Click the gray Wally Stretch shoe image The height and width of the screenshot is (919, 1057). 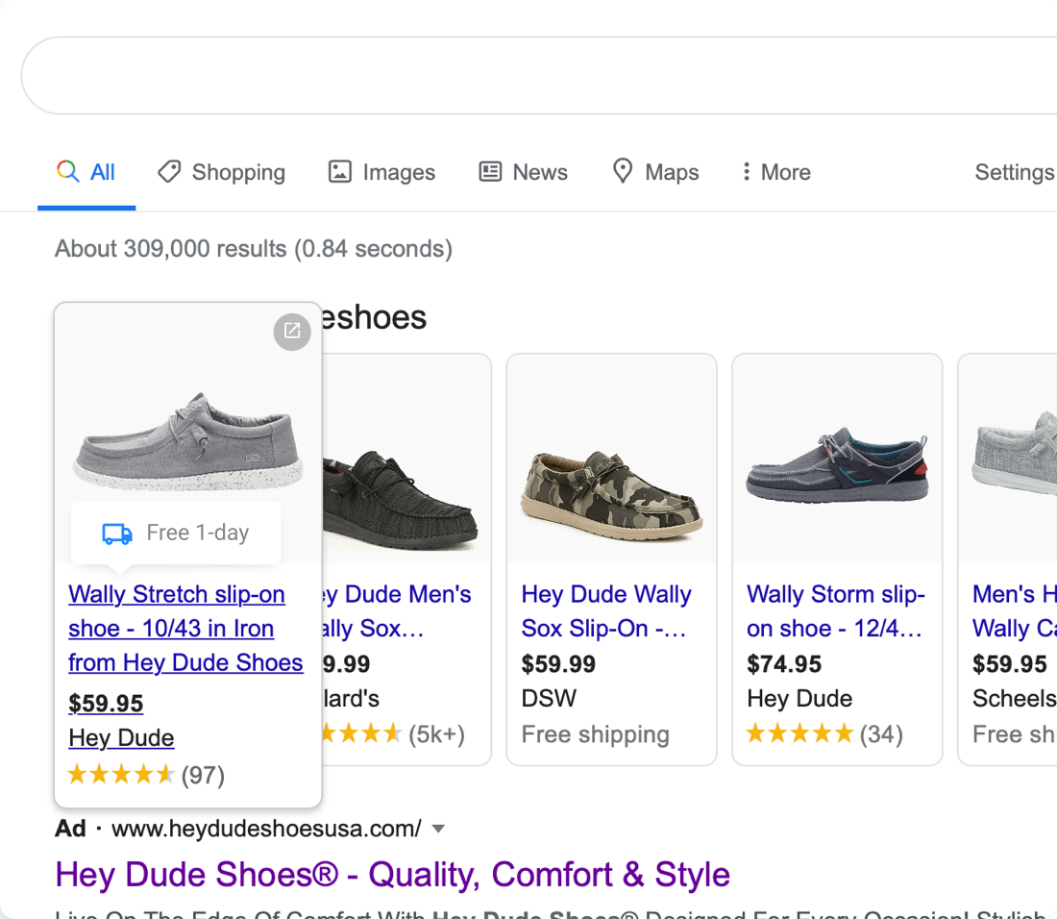(187, 443)
